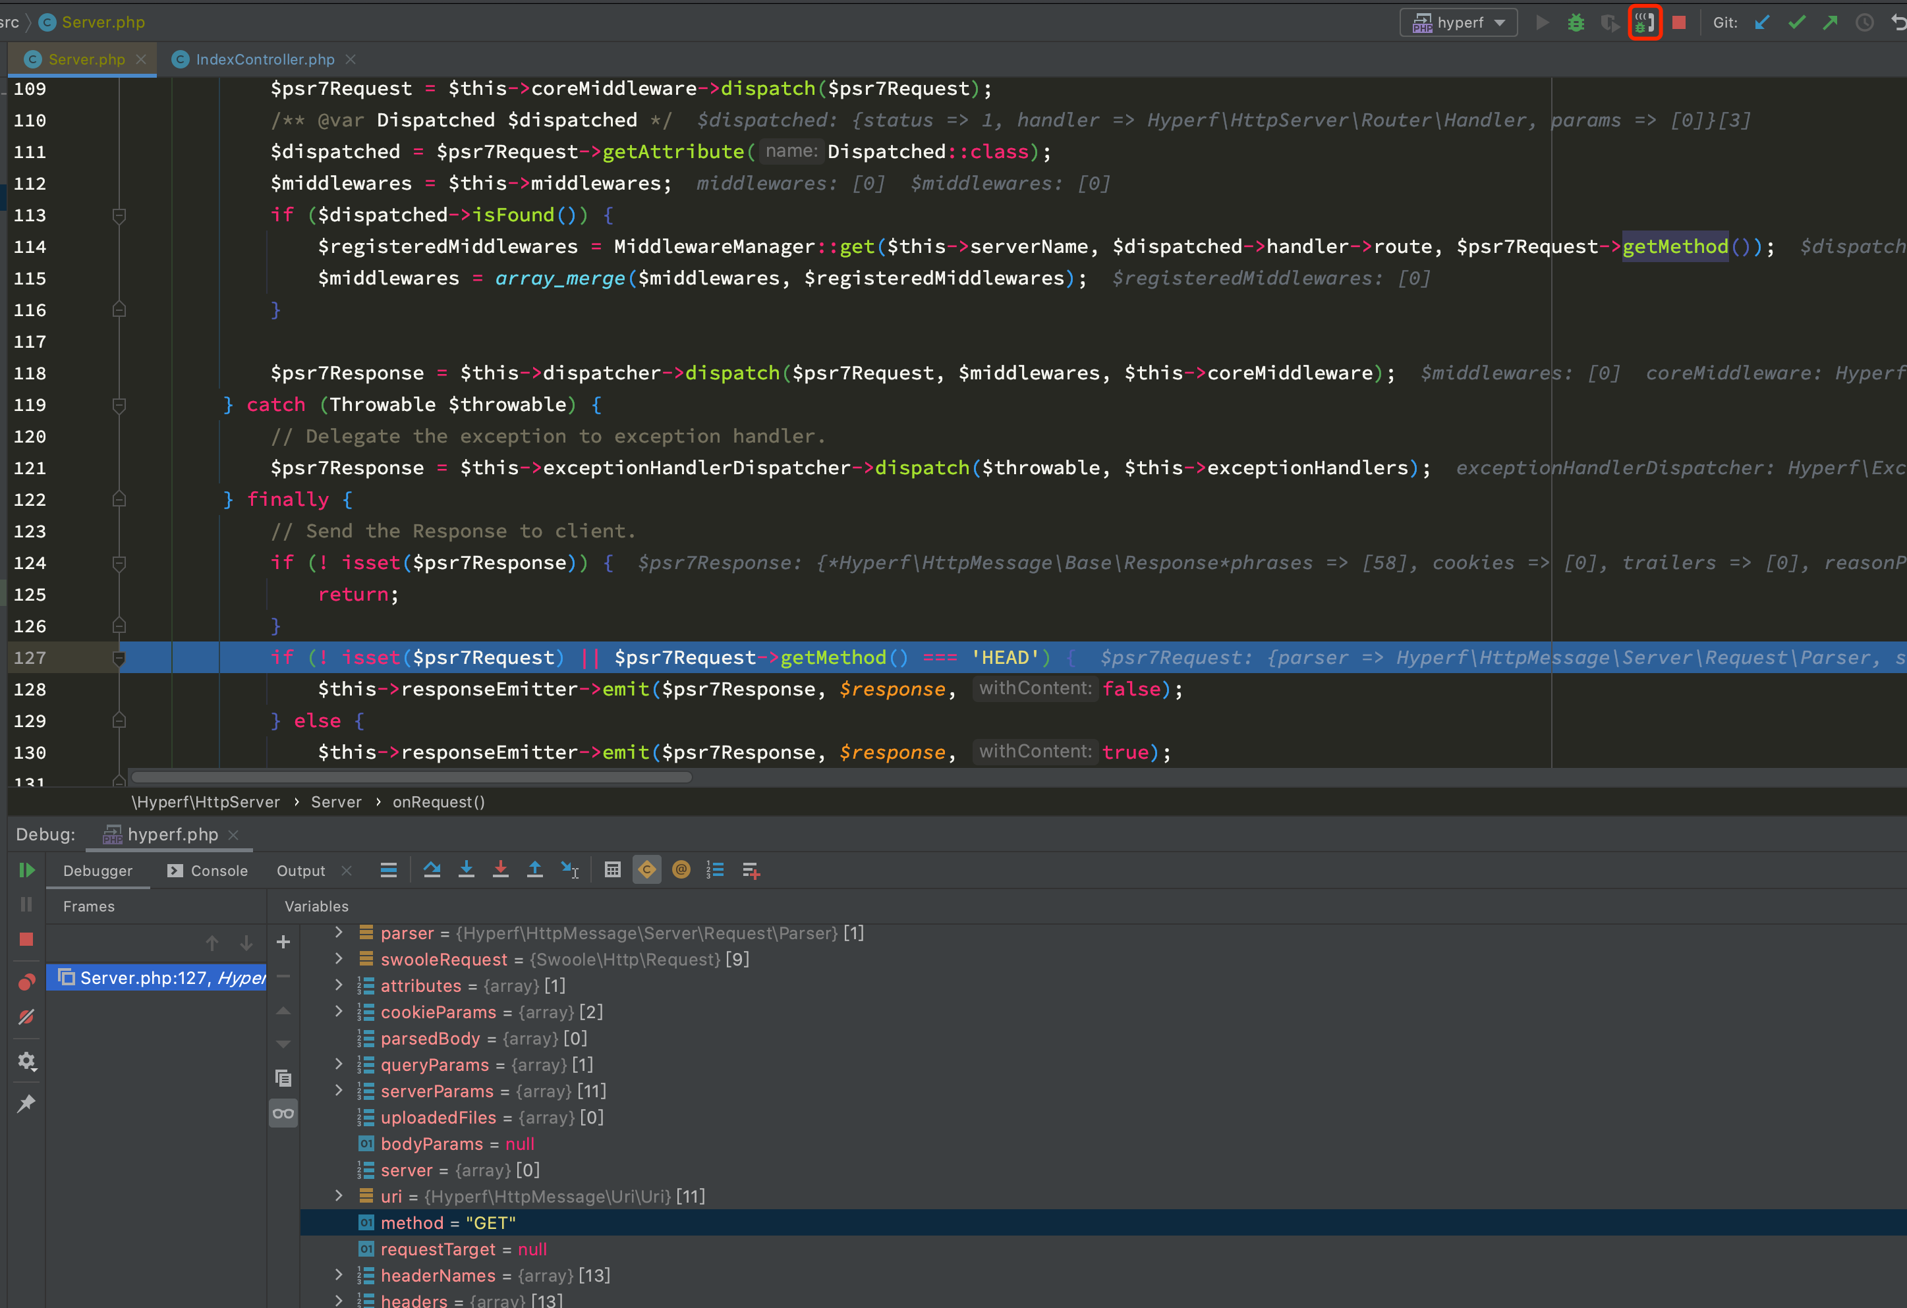Switch to the IndexController.php editor tab
The image size is (1907, 1308).
point(264,59)
